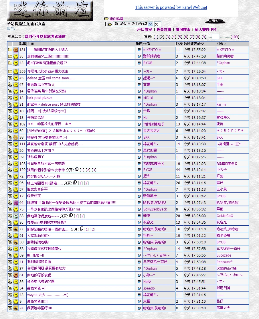The image size is (259, 319).
Task: Click the page icon in the 96-hit thread title
Action: (75, 182)
